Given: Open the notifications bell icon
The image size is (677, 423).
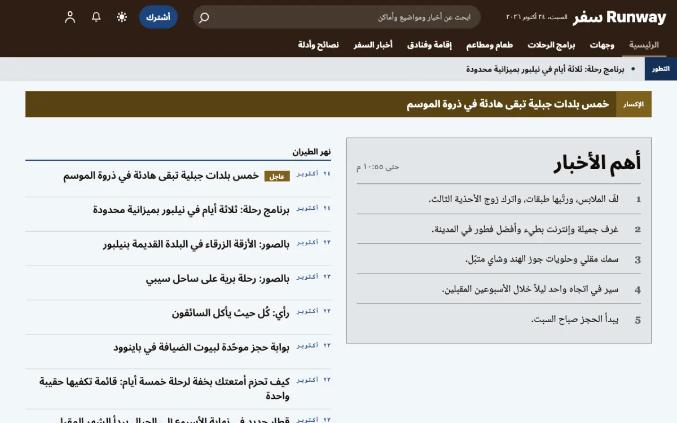Looking at the screenshot, I should point(96,17).
